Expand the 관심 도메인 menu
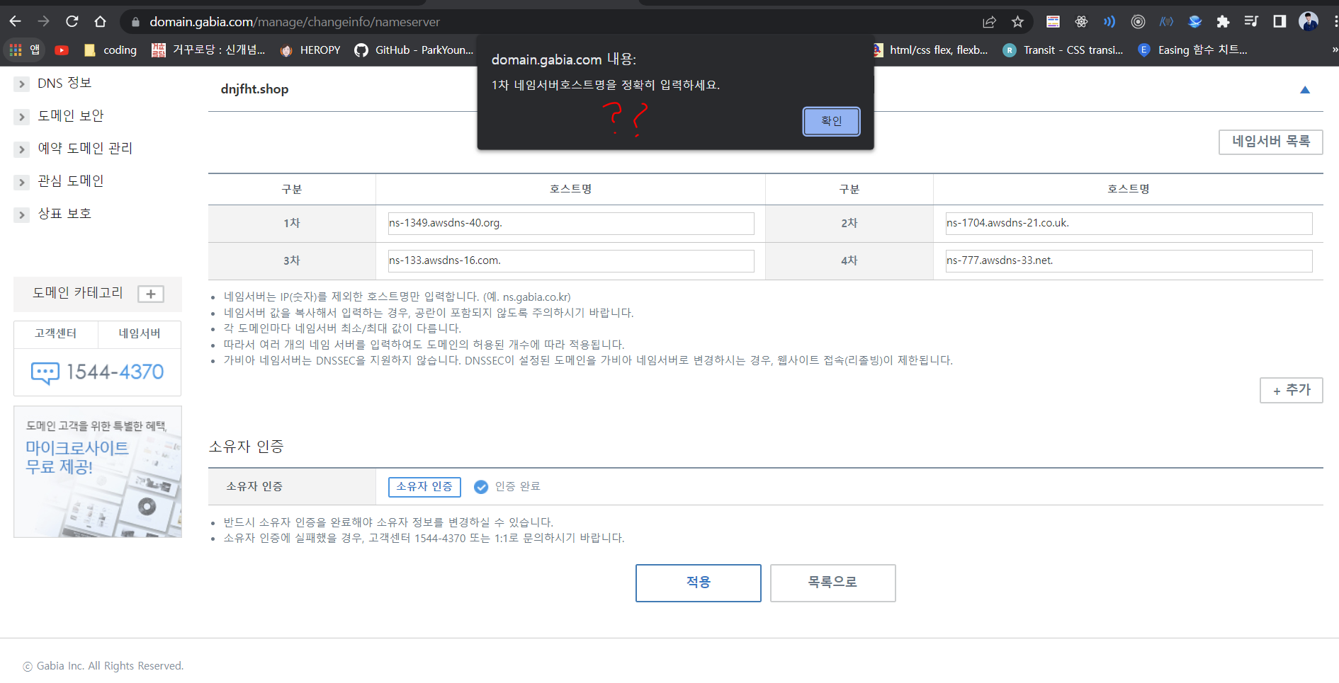Image resolution: width=1339 pixels, height=683 pixels. [x=22, y=182]
